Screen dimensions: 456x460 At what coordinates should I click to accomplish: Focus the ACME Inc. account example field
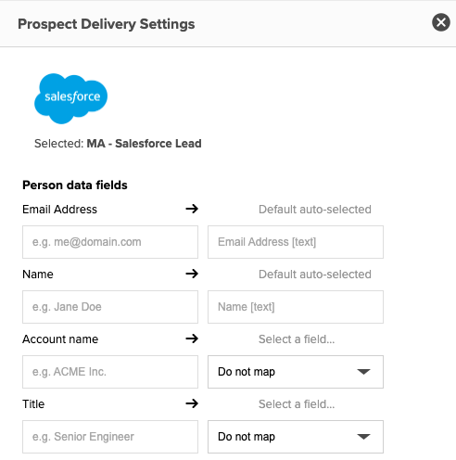pyautogui.click(x=110, y=372)
